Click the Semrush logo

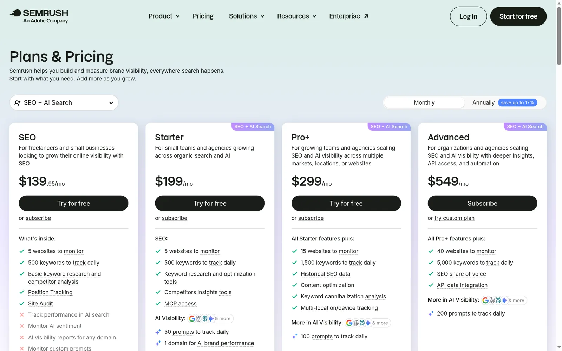click(39, 16)
